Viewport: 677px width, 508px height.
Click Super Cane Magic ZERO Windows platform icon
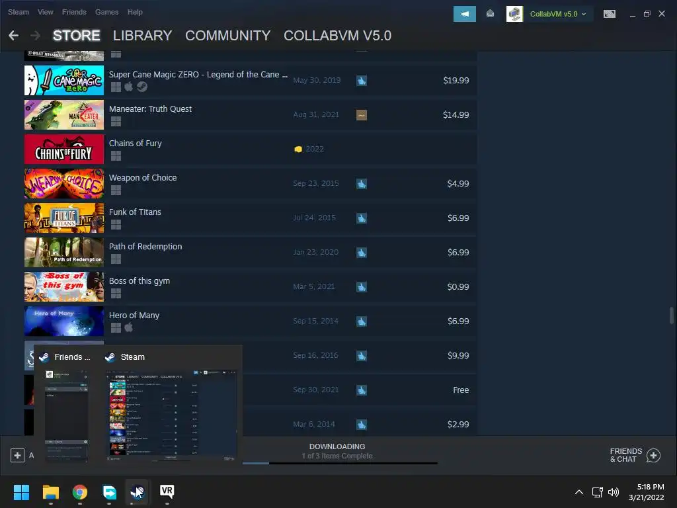(116, 87)
